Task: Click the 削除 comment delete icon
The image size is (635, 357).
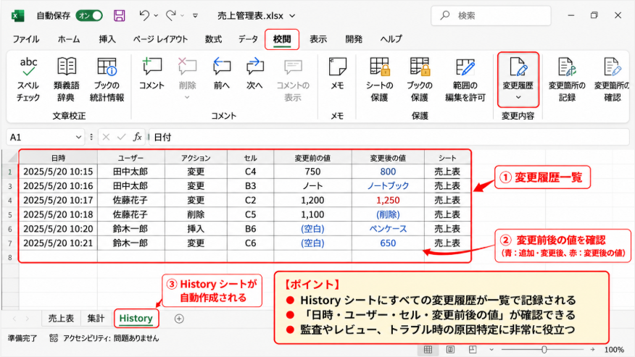Action: click(x=187, y=67)
